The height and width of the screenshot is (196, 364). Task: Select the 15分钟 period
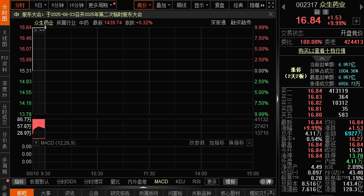pos(77,5)
